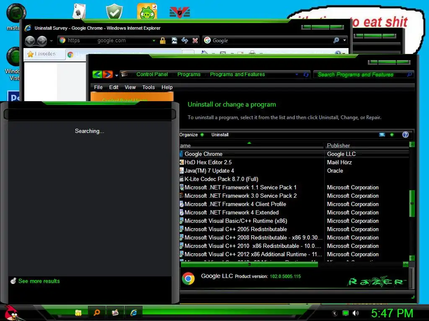Select Microsoft Visual C++ 2005 Redistributable
The image size is (429, 321).
point(294,229)
